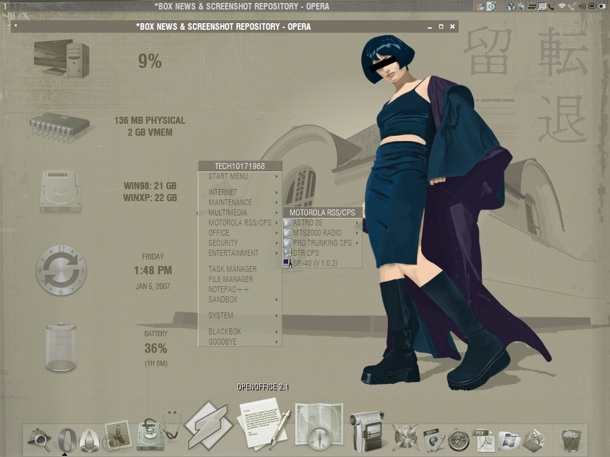The image size is (610, 457).
Task: Launch the cube dock icon
Action: click(x=533, y=440)
